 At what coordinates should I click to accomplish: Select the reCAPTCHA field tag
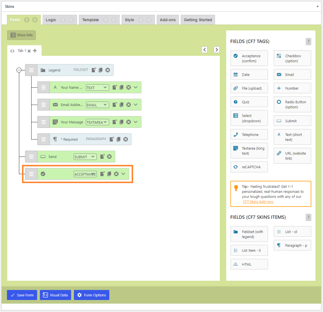tap(249, 167)
